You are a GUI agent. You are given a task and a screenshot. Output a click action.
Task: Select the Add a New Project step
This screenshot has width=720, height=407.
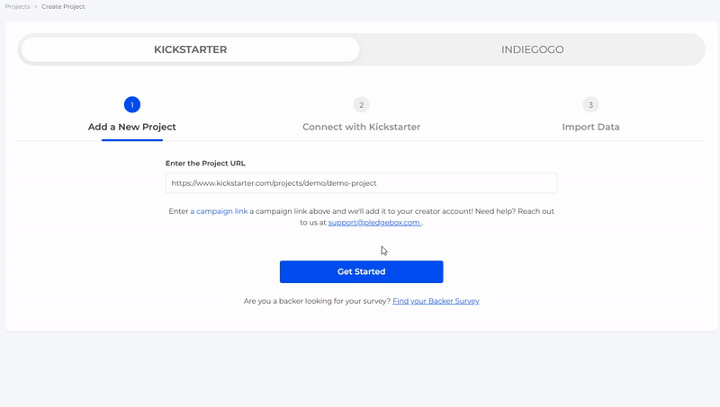pos(132,127)
